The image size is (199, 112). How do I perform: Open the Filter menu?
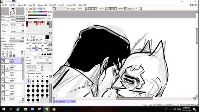[53, 5]
